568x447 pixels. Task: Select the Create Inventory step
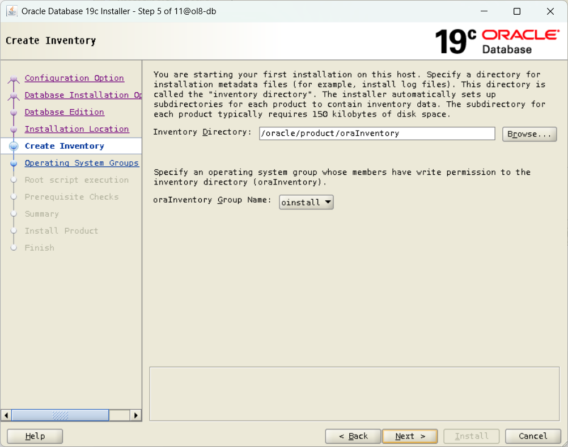(65, 146)
